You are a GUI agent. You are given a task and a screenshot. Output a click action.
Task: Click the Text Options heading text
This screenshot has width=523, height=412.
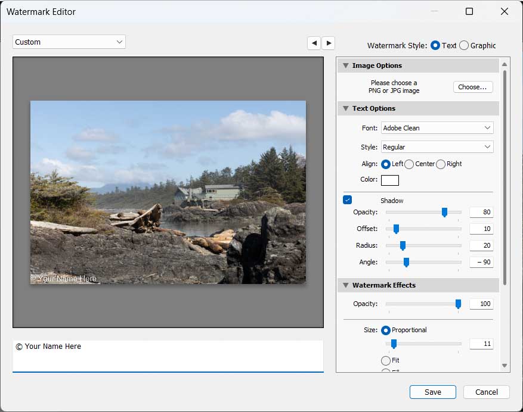click(x=373, y=108)
